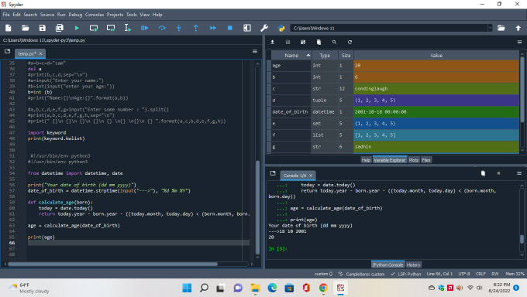This screenshot has height=297, width=527.
Task: Save all open files
Action: click(60, 28)
